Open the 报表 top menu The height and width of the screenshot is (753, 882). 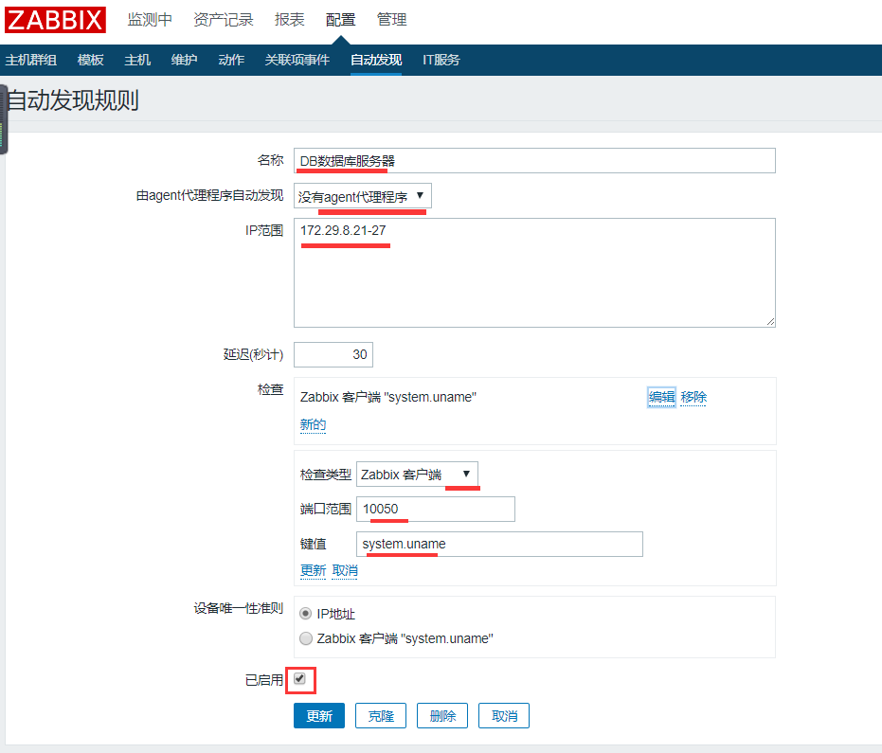pyautogui.click(x=290, y=20)
